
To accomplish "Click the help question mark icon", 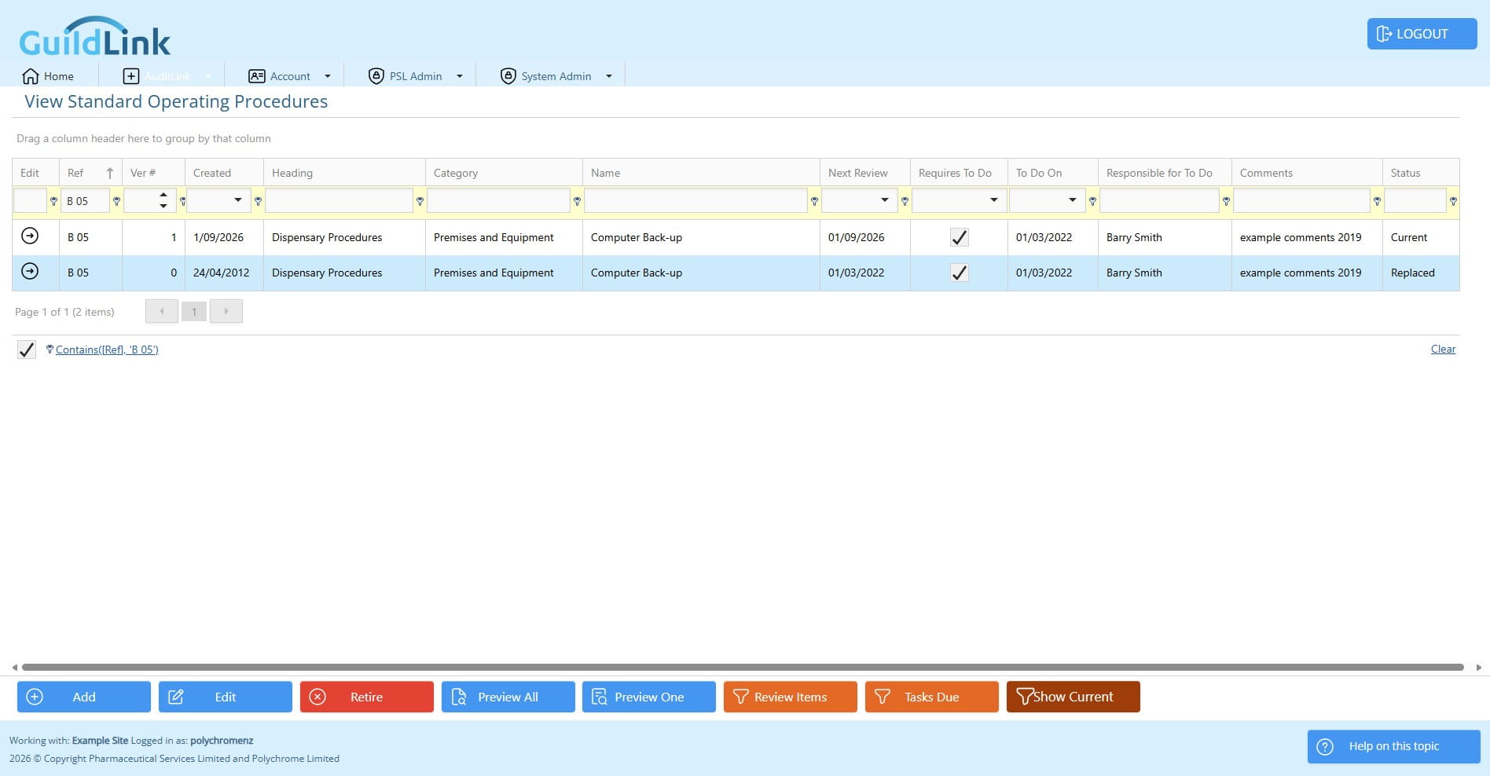I will 1325,747.
